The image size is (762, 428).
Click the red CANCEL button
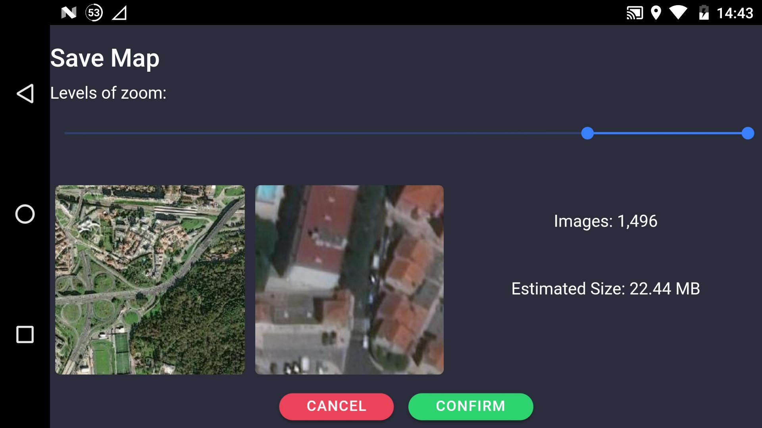tap(337, 407)
